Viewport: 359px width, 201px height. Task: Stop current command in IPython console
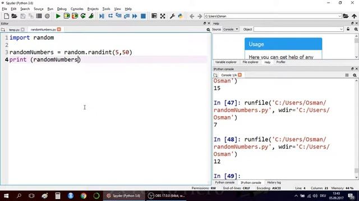[x=347, y=75]
